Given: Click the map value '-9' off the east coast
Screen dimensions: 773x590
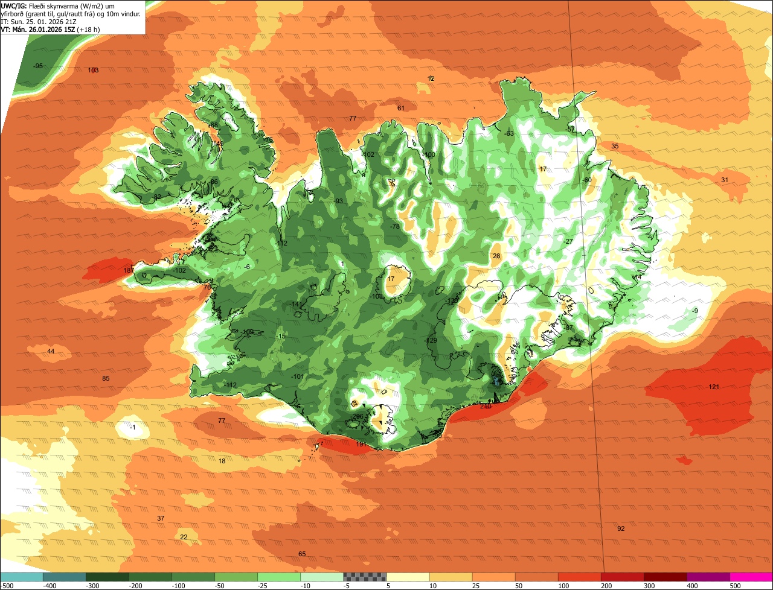Looking at the screenshot, I should [x=695, y=311].
